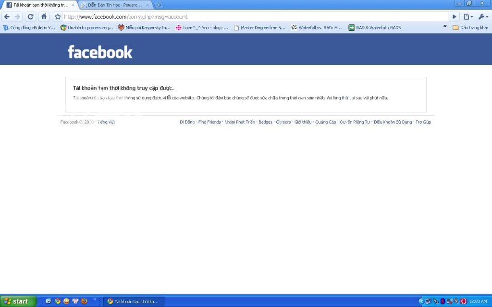492x307 pixels.
Task: Open 'Master Degree free S...' bookmark
Action: 259,27
